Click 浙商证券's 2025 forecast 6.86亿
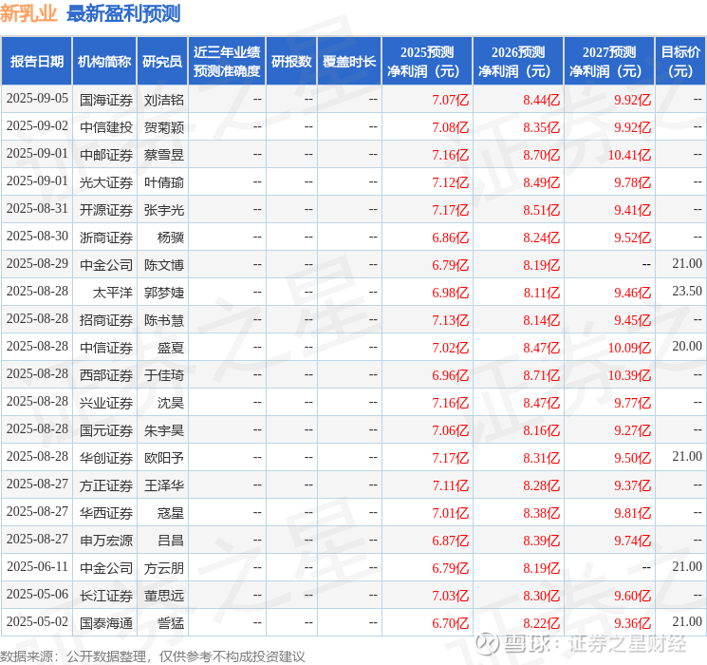707x665 pixels. click(451, 237)
